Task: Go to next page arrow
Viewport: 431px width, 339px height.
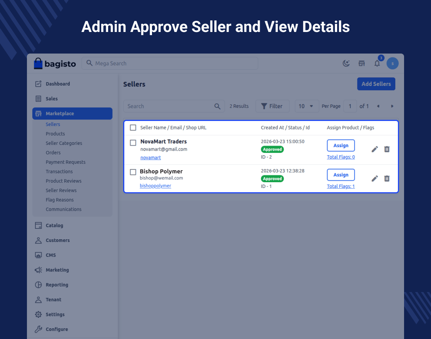Action: click(392, 106)
